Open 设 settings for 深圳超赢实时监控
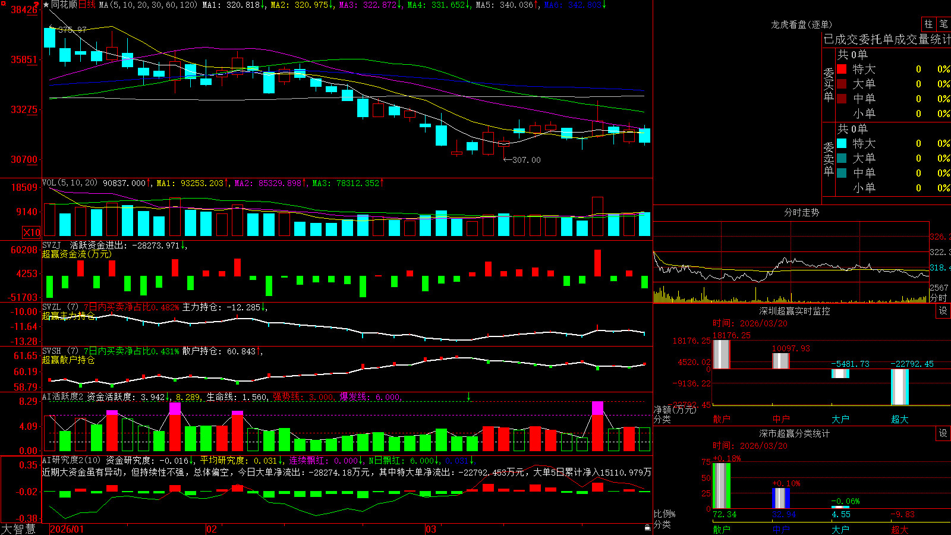Viewport: 951px width, 535px height. point(943,311)
